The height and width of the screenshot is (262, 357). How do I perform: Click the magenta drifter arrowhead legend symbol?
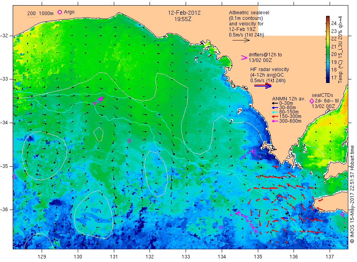coord(244,58)
